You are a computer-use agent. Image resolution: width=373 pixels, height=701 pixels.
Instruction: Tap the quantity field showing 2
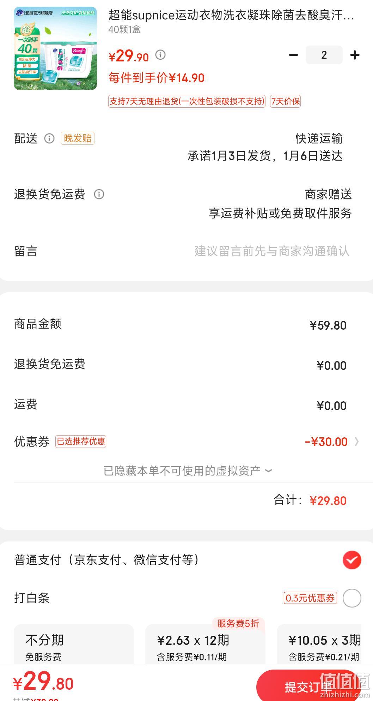324,55
